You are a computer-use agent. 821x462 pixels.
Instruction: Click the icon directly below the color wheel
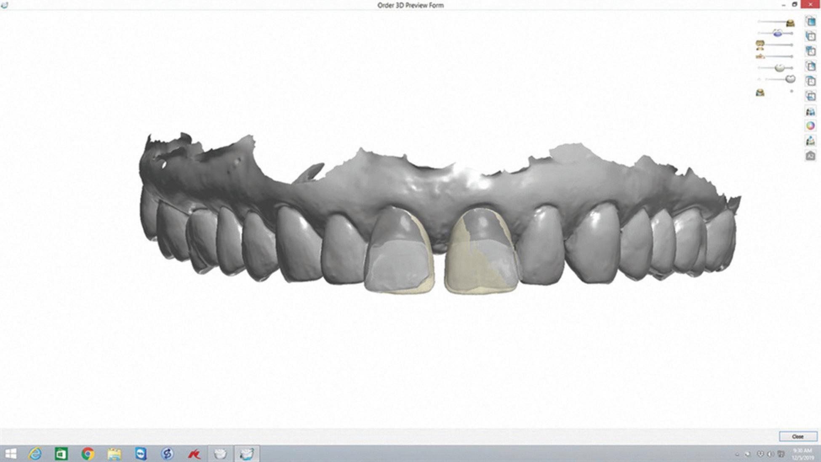click(x=810, y=141)
